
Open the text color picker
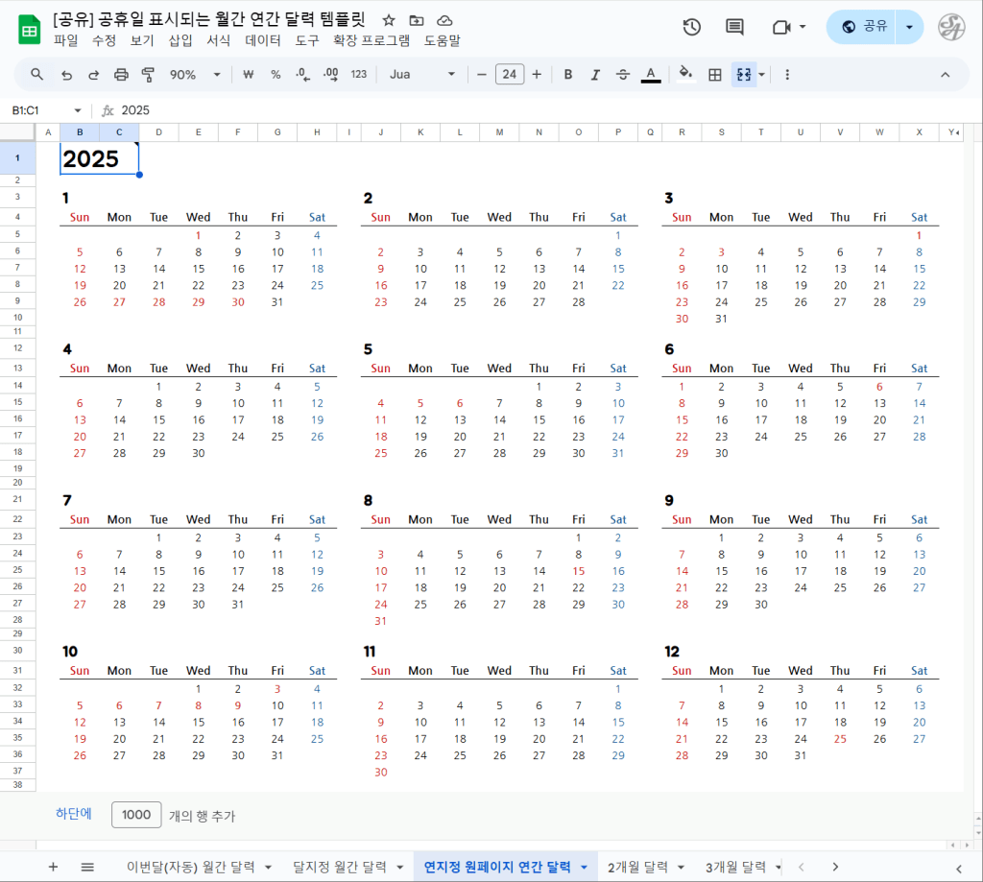[651, 75]
